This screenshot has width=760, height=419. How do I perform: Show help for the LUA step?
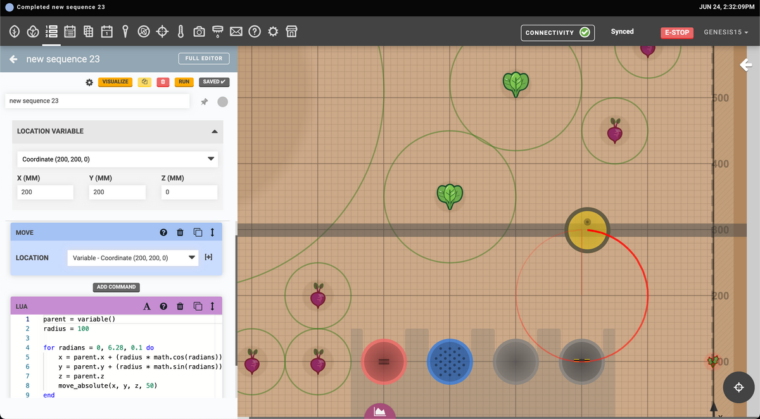pos(163,306)
